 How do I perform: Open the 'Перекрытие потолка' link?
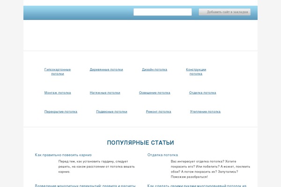pyautogui.click(x=61, y=112)
